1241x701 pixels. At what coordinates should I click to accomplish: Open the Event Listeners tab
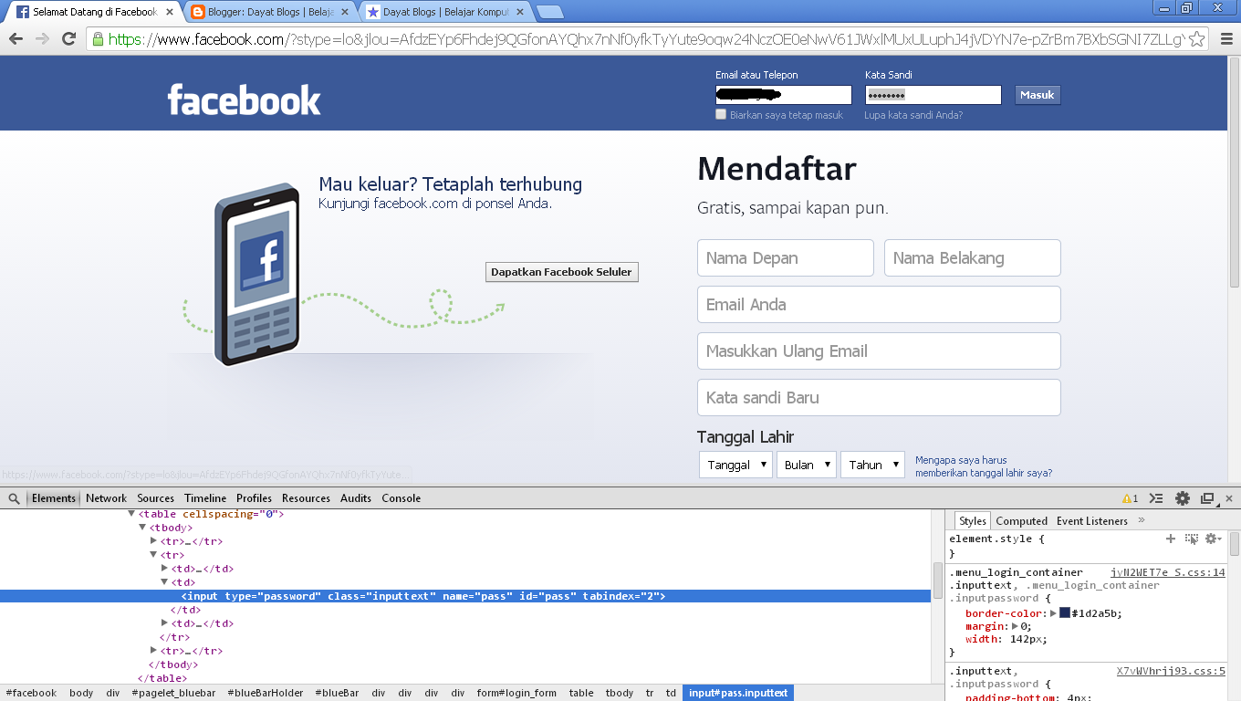[x=1092, y=520]
